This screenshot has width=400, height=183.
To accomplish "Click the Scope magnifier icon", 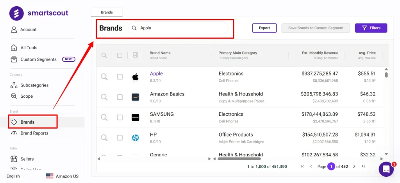I will (x=14, y=96).
